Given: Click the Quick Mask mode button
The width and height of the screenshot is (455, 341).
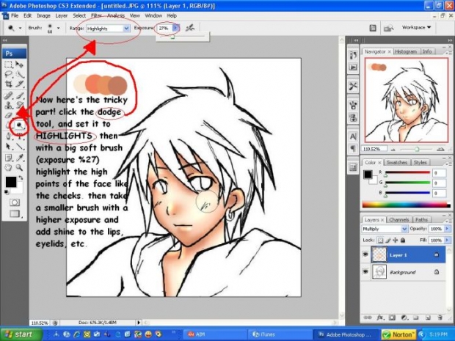Looking at the screenshot, I should coord(15,202).
